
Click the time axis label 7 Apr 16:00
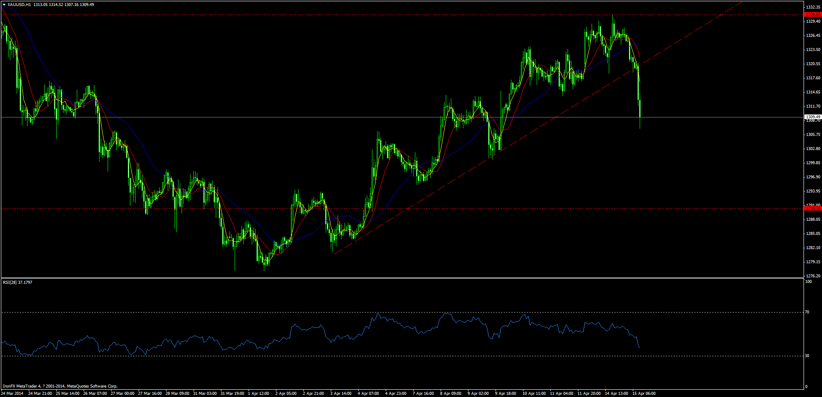(x=423, y=394)
